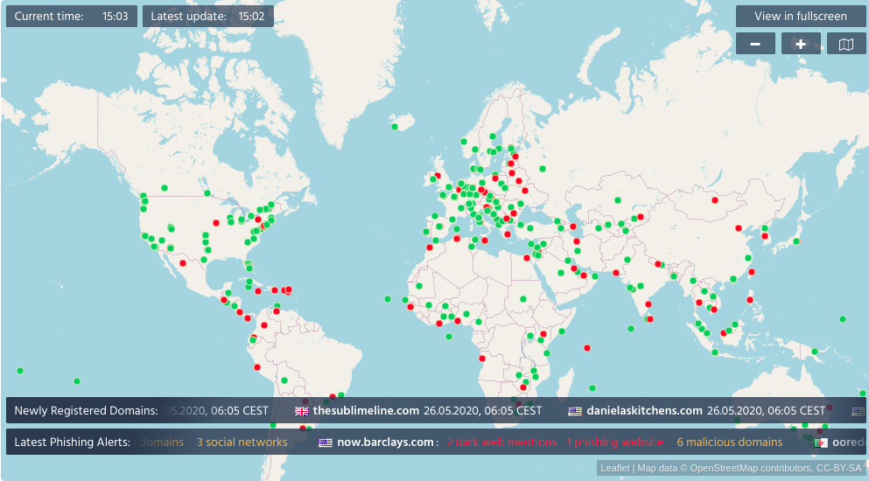The image size is (869, 481).
Task: Select the green marker in Bolivia
Action: coord(284,380)
